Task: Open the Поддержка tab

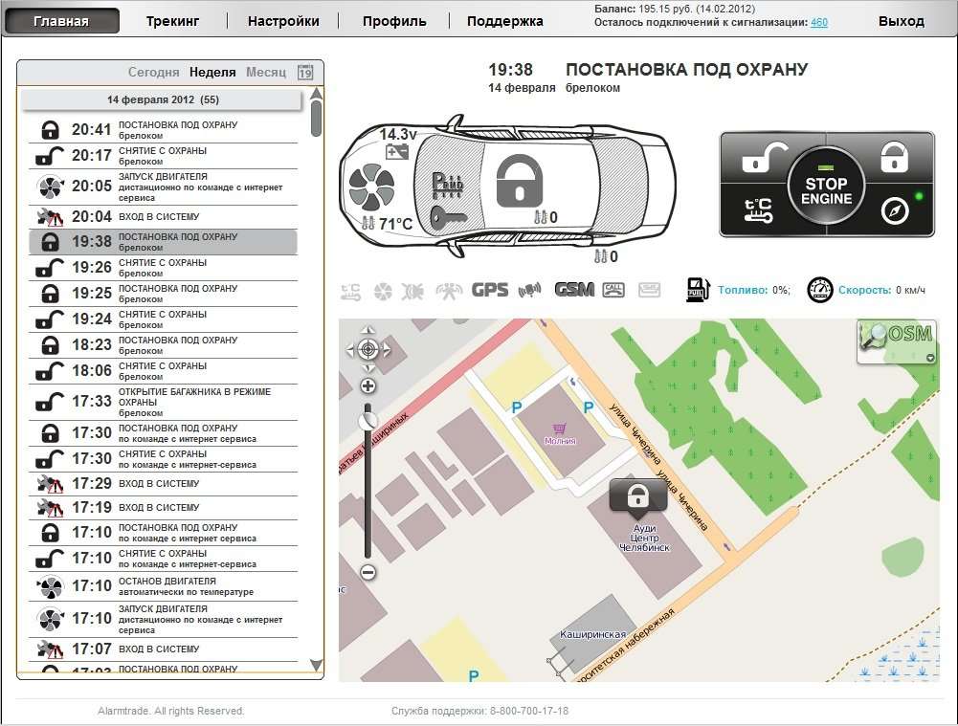Action: point(504,21)
